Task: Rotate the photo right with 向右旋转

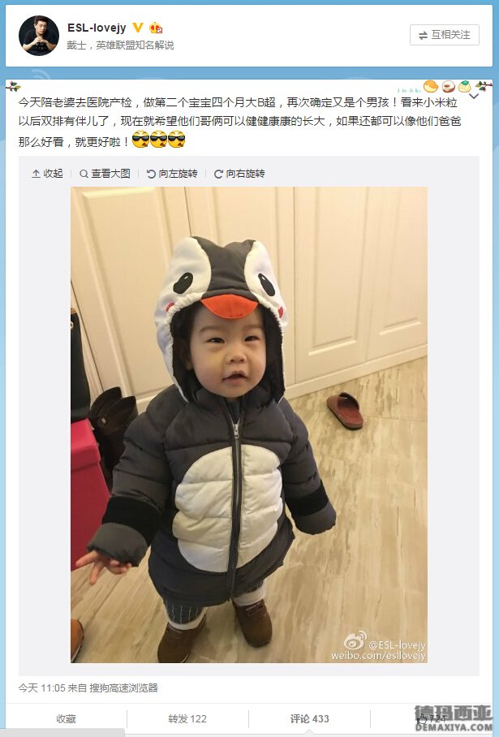Action: pyautogui.click(x=239, y=174)
